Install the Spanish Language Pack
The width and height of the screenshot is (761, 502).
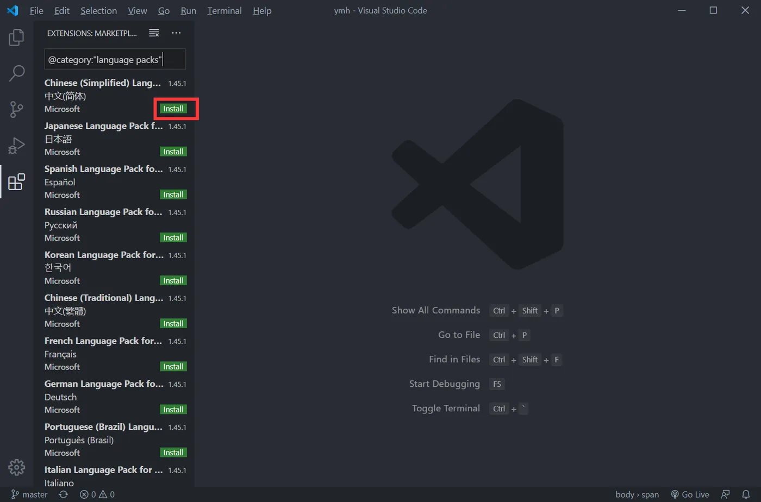pyautogui.click(x=173, y=194)
